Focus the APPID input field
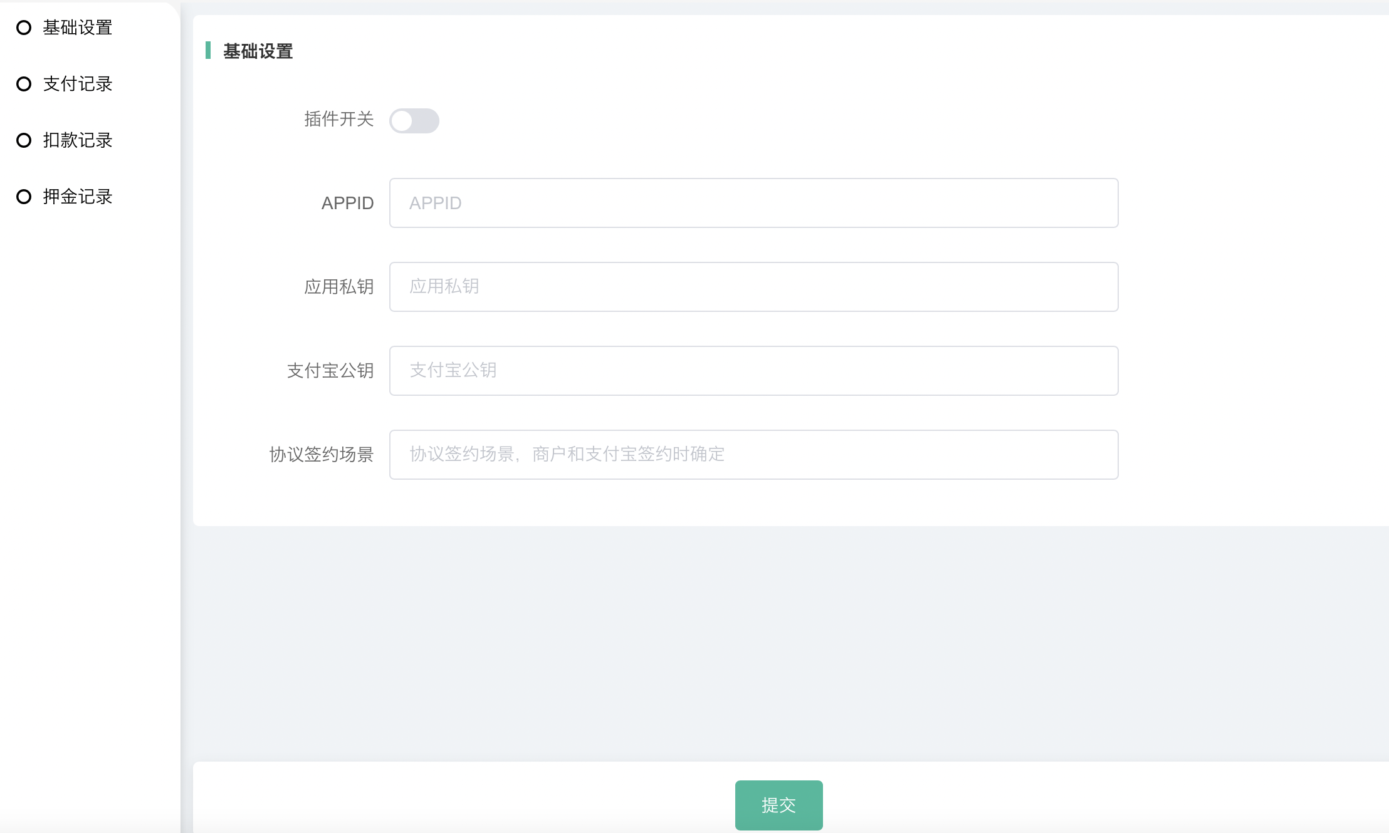Viewport: 1389px width, 833px height. coord(753,203)
